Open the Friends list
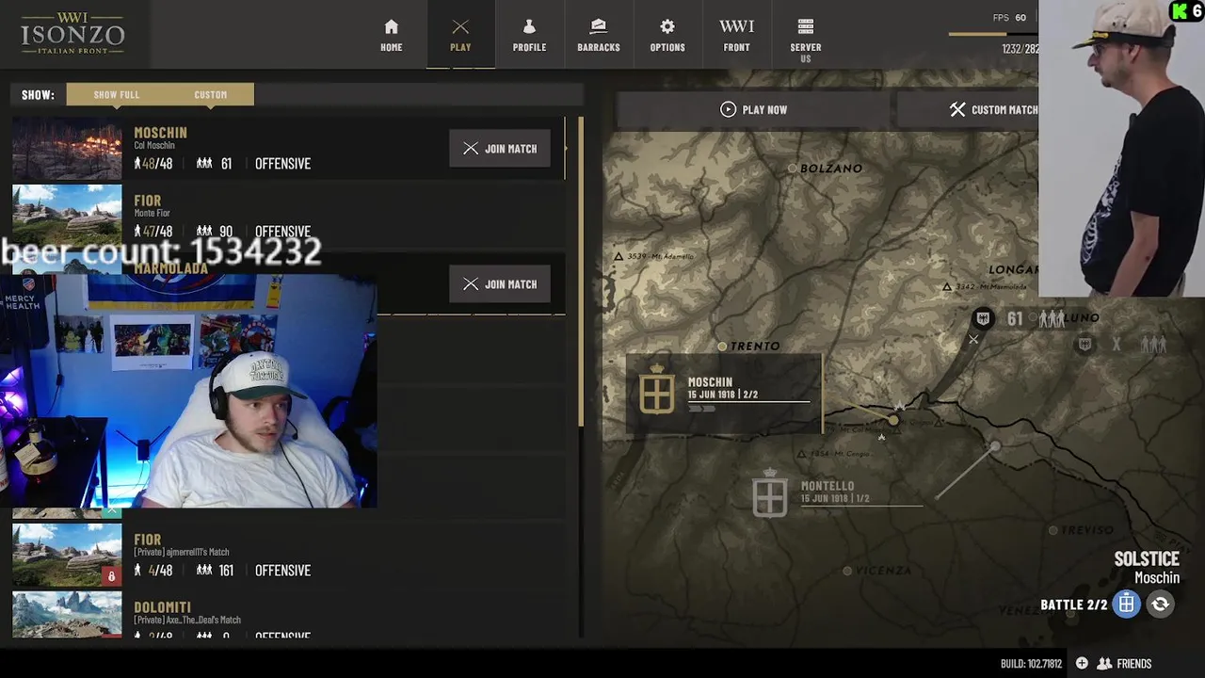Image resolution: width=1205 pixels, height=678 pixels. (x=1124, y=664)
